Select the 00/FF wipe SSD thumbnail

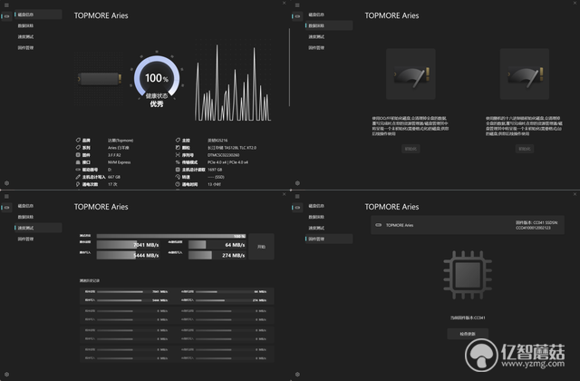(x=411, y=74)
